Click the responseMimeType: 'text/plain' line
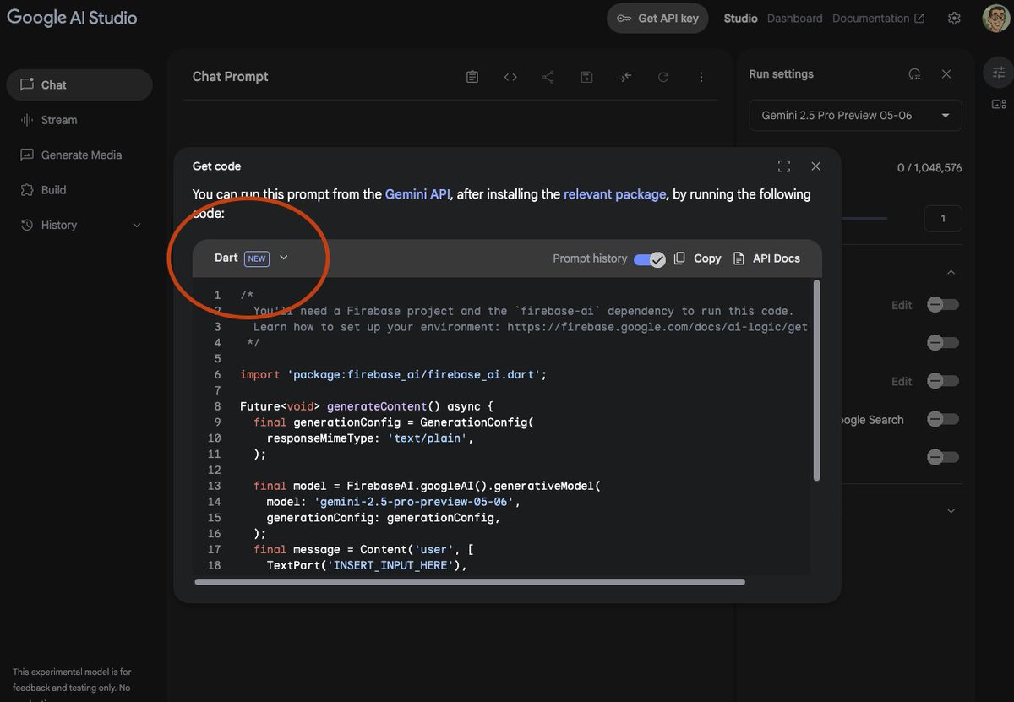The width and height of the screenshot is (1014, 702). click(370, 438)
